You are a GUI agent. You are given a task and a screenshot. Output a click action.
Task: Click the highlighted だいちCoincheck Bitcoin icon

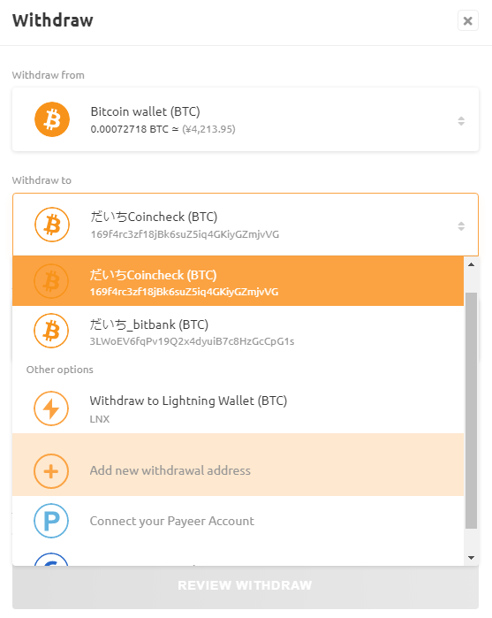click(x=51, y=281)
